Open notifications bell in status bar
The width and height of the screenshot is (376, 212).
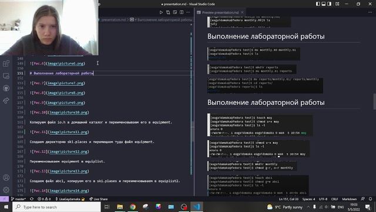371,199
